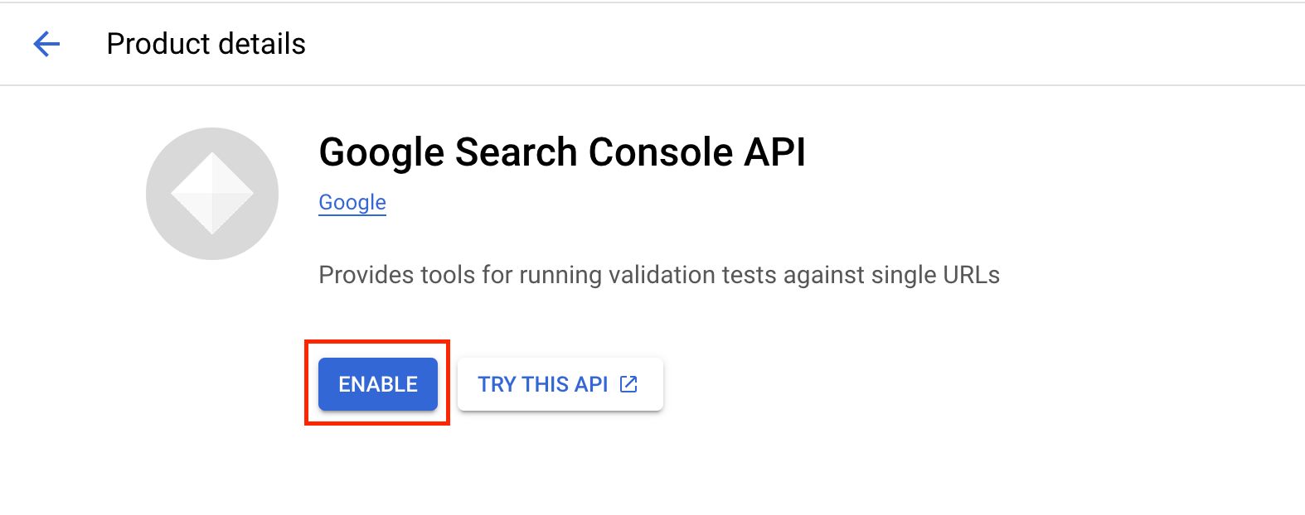Go back from Product details page
Image resolution: width=1305 pixels, height=515 pixels.
[46, 44]
